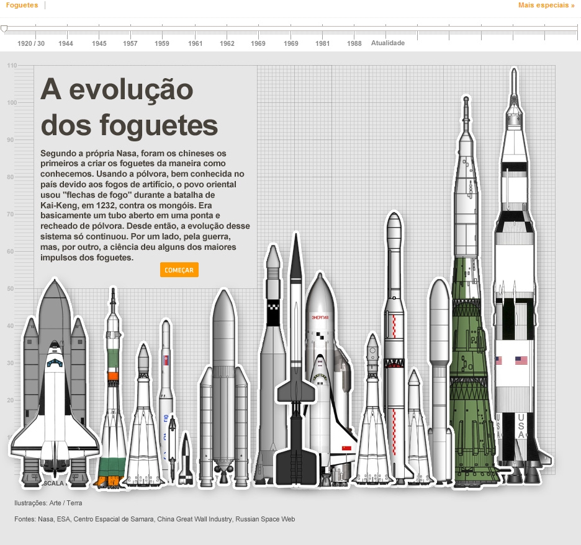Image resolution: width=581 pixels, height=545 pixels.
Task: Select 'Atualidade' on the timeline
Action: [388, 43]
